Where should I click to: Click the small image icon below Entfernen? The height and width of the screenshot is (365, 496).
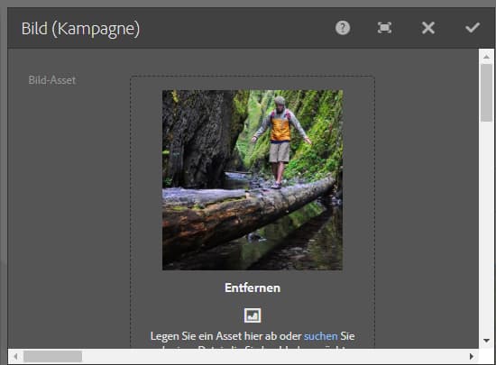[253, 315]
